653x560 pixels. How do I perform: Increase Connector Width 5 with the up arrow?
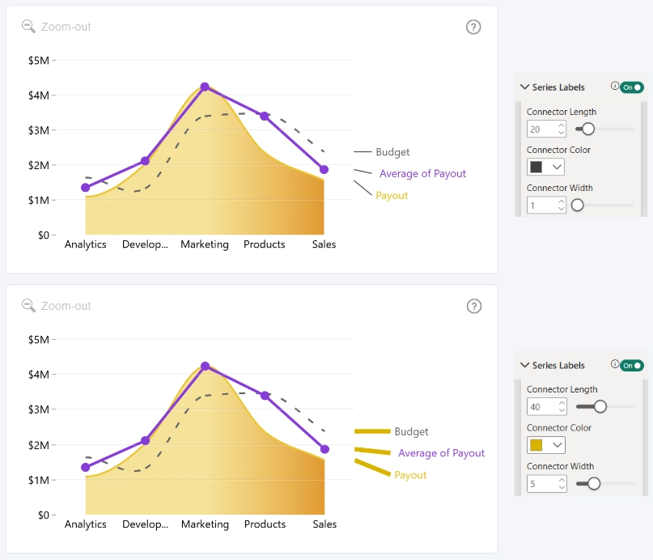[562, 480]
